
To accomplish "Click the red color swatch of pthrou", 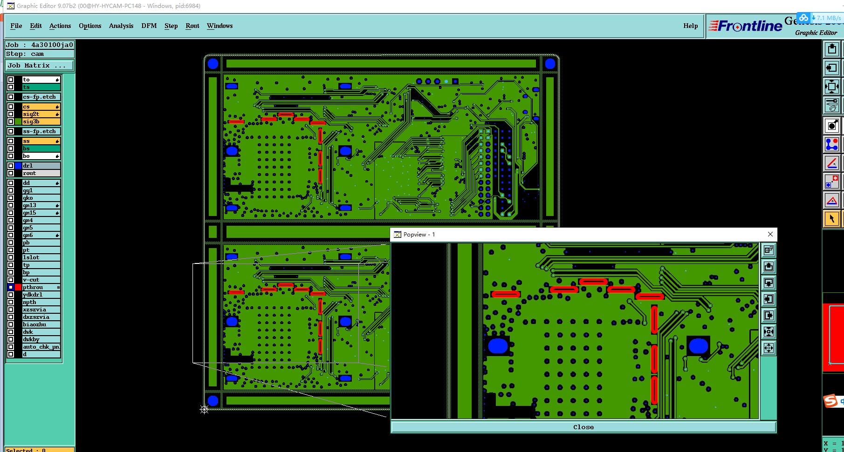I will coord(18,287).
